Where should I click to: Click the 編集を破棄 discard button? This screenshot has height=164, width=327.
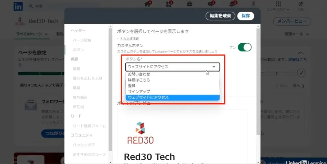click(221, 16)
